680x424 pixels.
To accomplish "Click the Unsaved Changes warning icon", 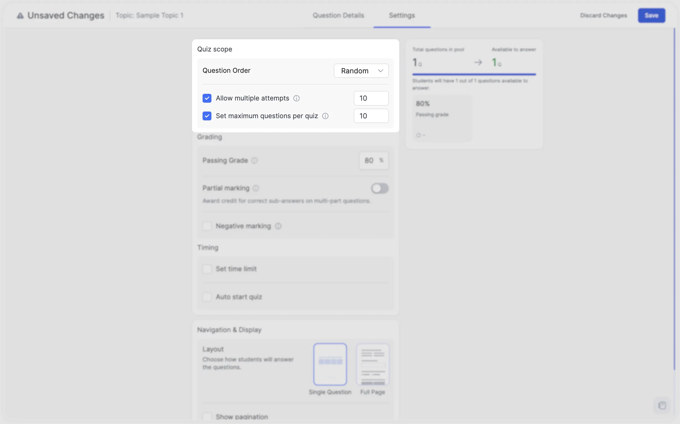I will coord(20,15).
